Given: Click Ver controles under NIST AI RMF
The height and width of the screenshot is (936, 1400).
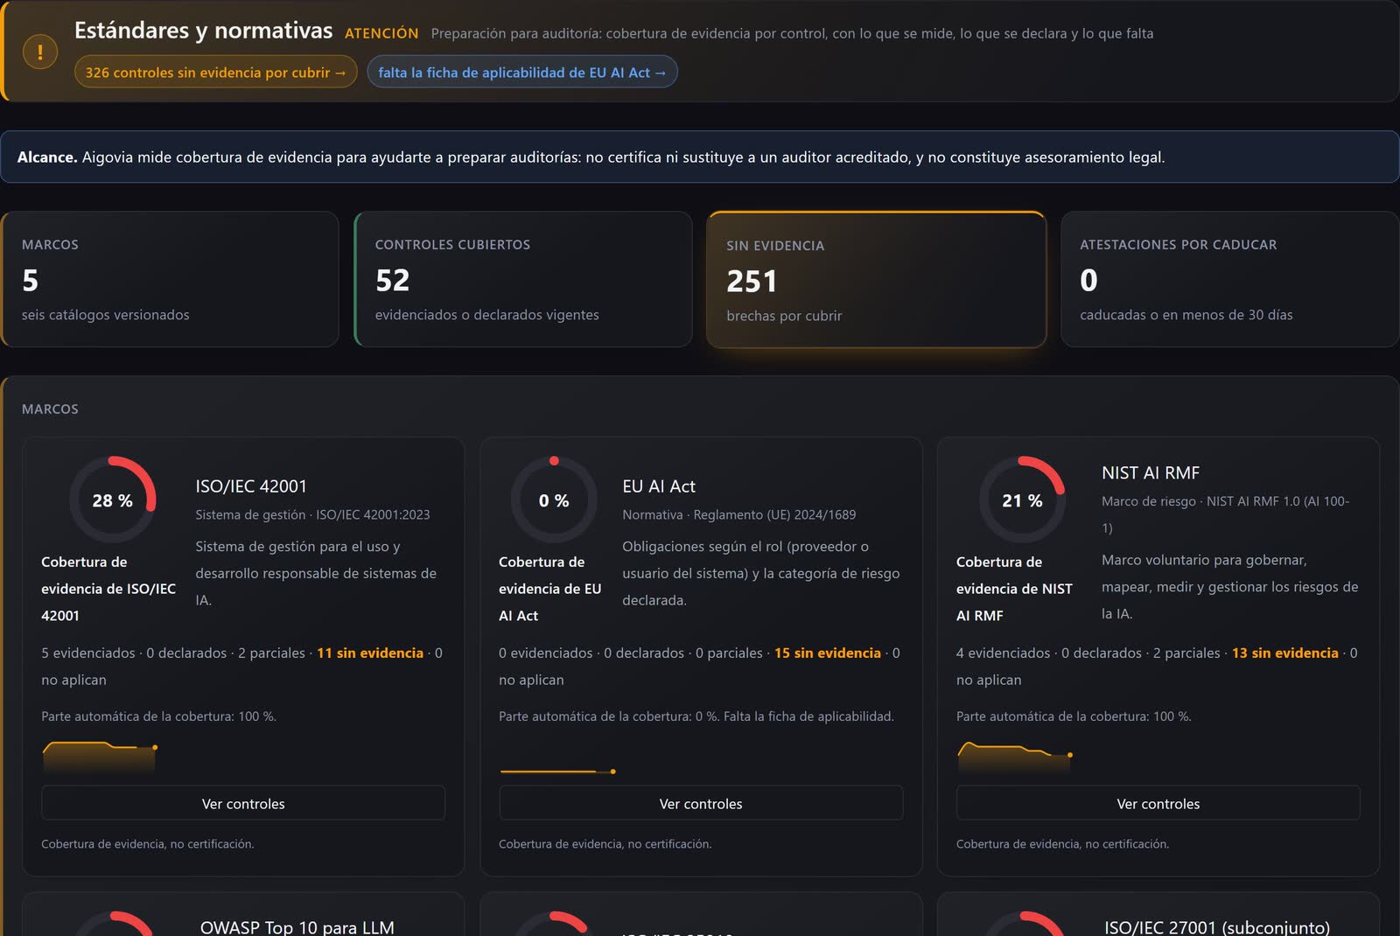Looking at the screenshot, I should pyautogui.click(x=1158, y=803).
